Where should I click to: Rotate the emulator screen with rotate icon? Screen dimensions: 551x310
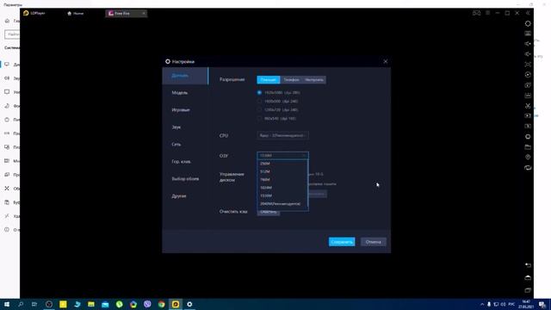tap(528, 168)
